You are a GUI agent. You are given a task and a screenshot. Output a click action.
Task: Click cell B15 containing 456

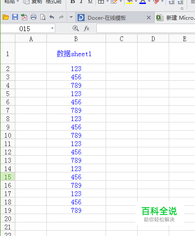pyautogui.click(x=76, y=177)
